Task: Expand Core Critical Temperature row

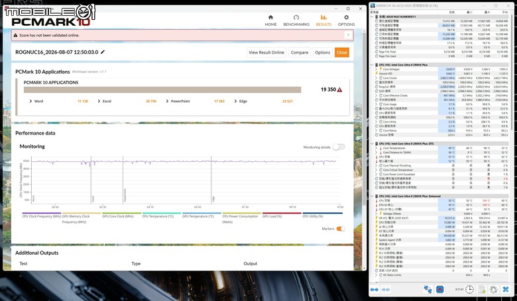Action: coord(376,170)
